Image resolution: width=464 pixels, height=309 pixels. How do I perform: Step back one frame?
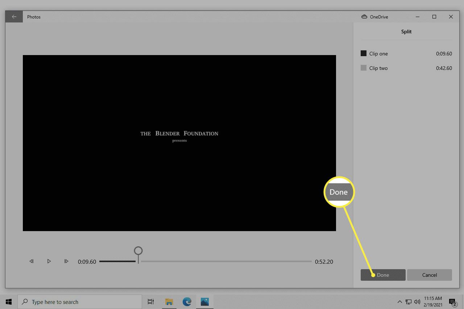[x=32, y=261]
